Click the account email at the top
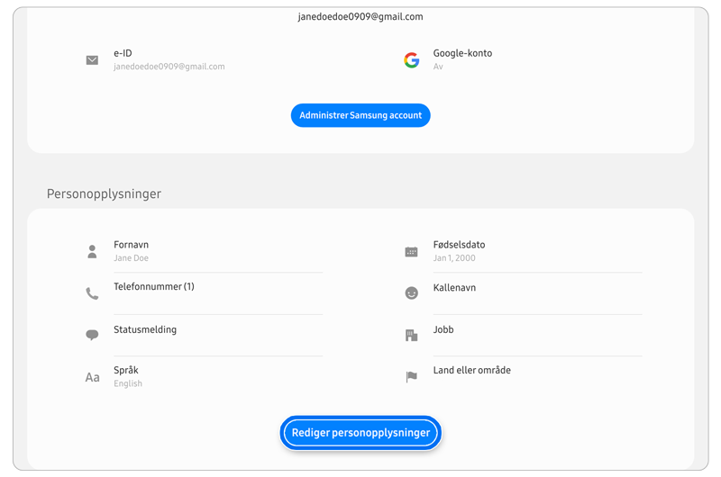 tap(360, 16)
